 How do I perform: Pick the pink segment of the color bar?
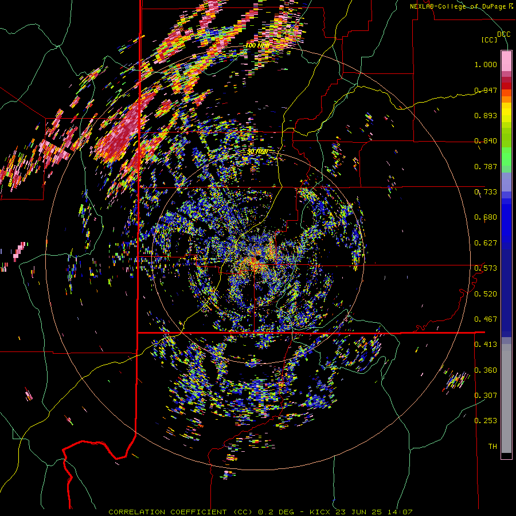(x=506, y=61)
